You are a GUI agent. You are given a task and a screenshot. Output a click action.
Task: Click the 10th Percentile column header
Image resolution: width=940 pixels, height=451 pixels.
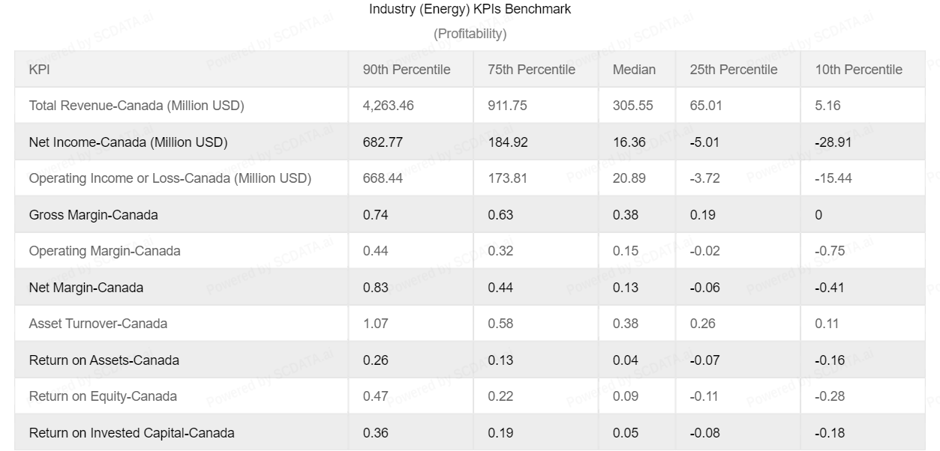click(859, 70)
